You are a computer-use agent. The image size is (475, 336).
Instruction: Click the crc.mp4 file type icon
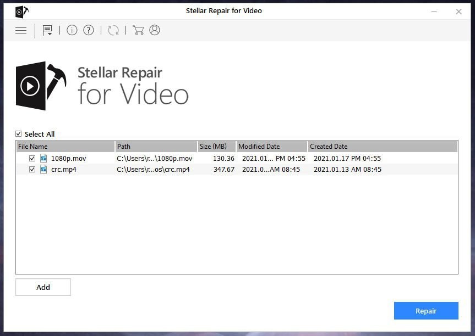tap(43, 170)
